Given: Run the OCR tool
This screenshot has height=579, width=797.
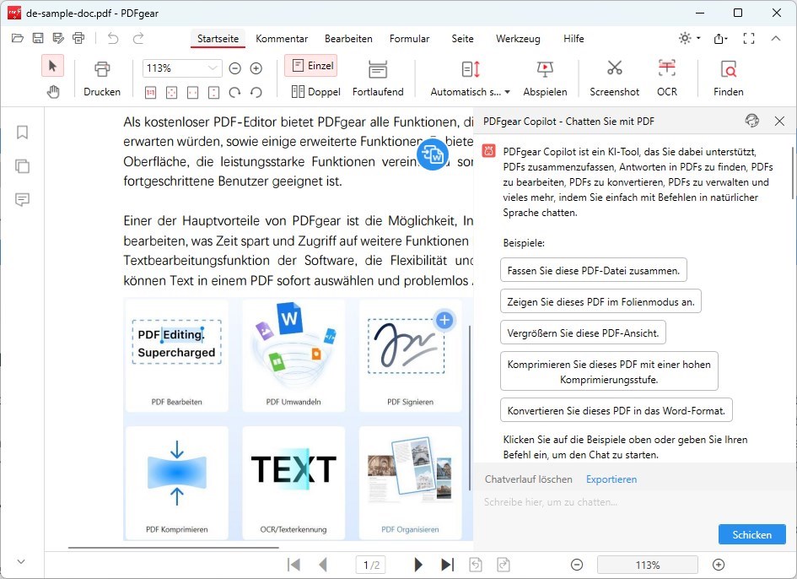Looking at the screenshot, I should pyautogui.click(x=667, y=78).
